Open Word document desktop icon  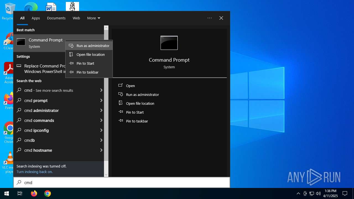51,7
